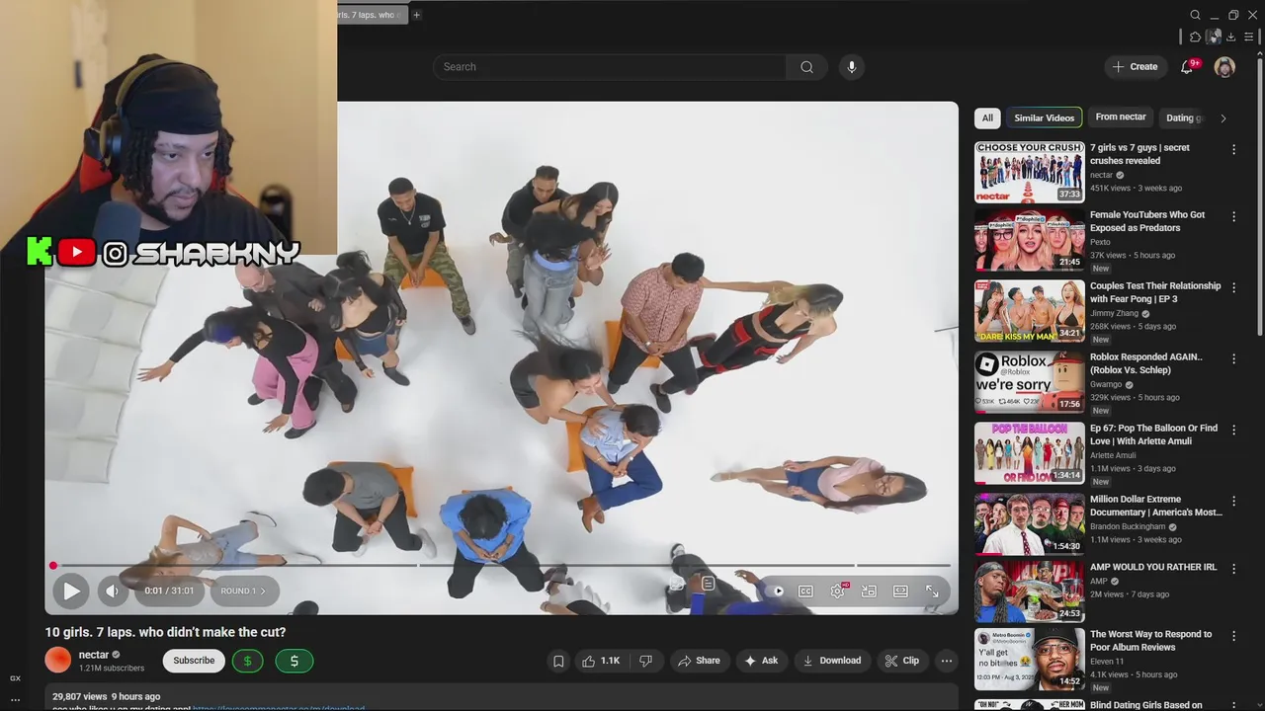Select the All filter chip
This screenshot has height=711, width=1265.
click(x=986, y=118)
